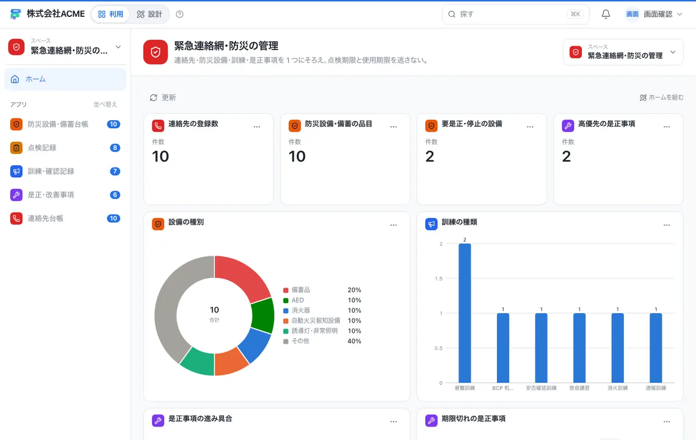Viewport: 696px width, 440px height.
Task: Click the 並べ替え link in the sidebar
Action: pyautogui.click(x=105, y=104)
